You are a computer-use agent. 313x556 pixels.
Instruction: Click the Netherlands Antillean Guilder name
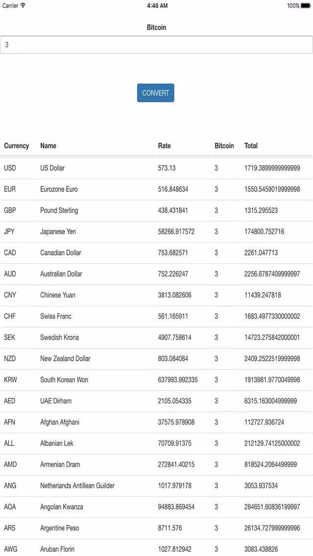(x=77, y=486)
